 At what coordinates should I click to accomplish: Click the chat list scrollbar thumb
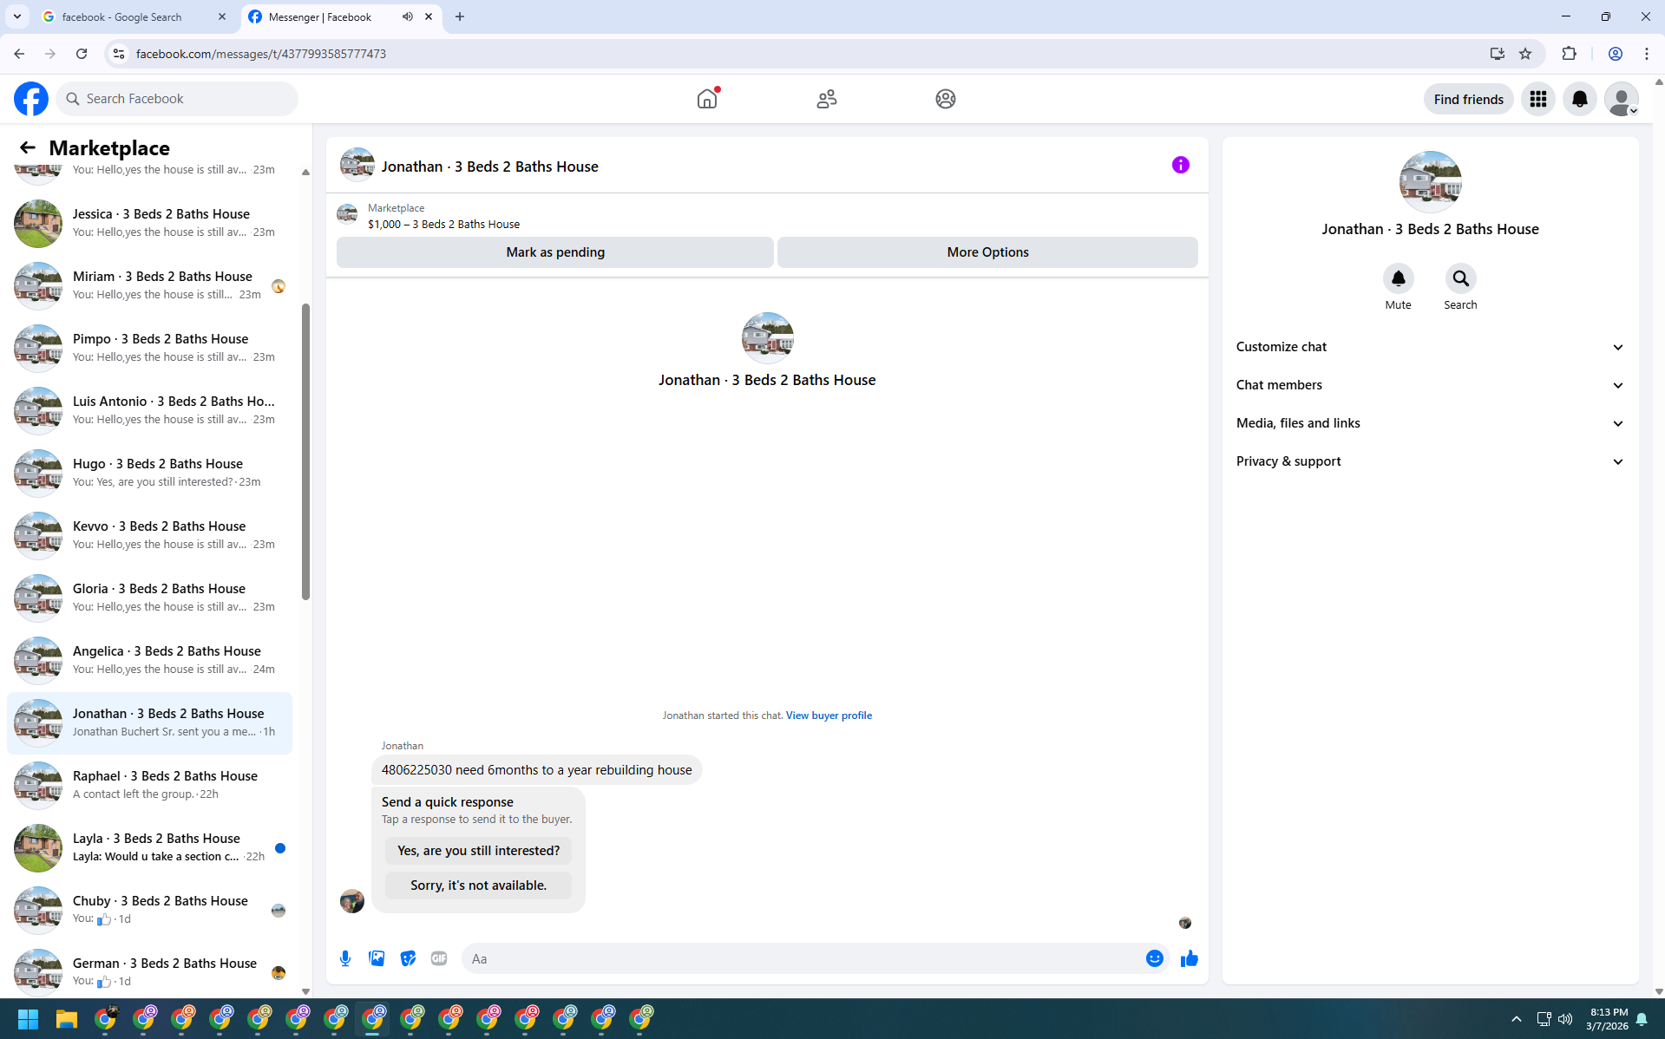(x=305, y=451)
